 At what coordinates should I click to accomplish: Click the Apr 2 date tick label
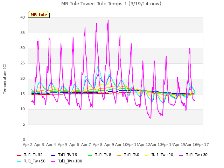click(28, 145)
